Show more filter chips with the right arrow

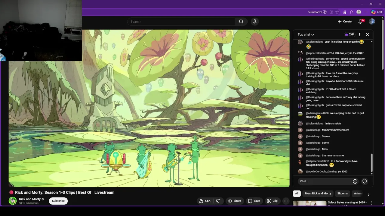368,195
